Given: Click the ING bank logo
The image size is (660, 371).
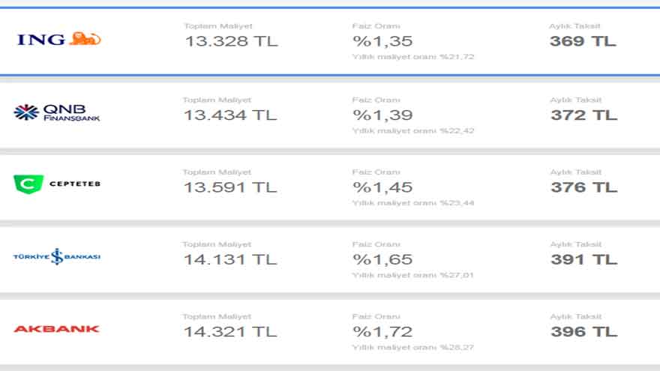Looking at the screenshot, I should tap(59, 39).
